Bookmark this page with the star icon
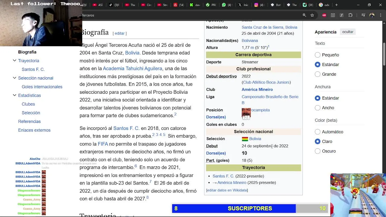 click(312, 15)
